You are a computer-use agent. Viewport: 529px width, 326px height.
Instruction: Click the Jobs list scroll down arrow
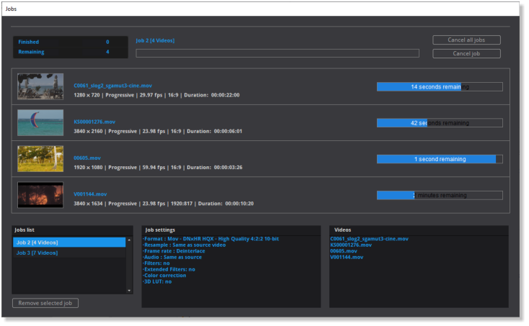pos(129,290)
